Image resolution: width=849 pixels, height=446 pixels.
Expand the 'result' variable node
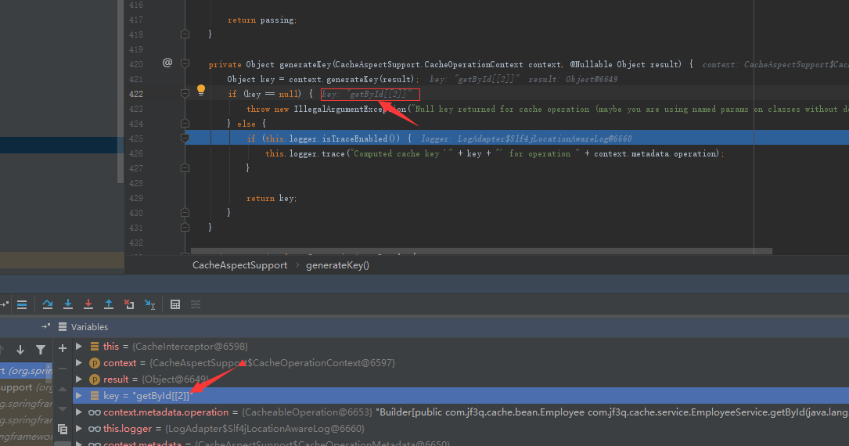coord(79,379)
